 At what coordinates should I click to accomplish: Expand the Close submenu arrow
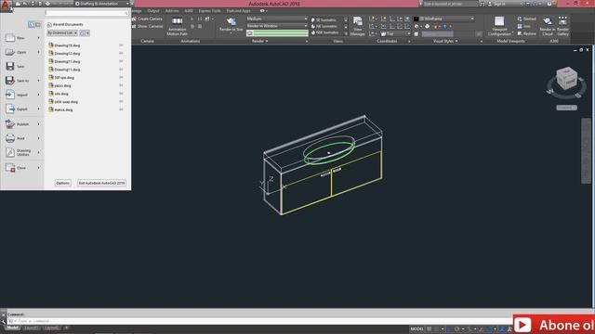coord(39,168)
